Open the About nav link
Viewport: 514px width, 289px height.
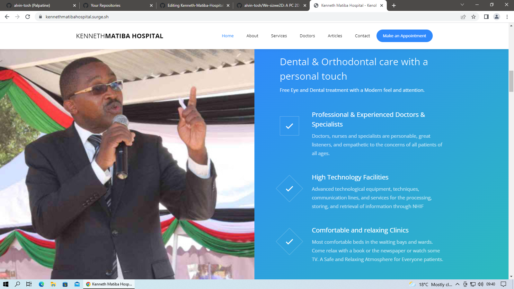[252, 36]
